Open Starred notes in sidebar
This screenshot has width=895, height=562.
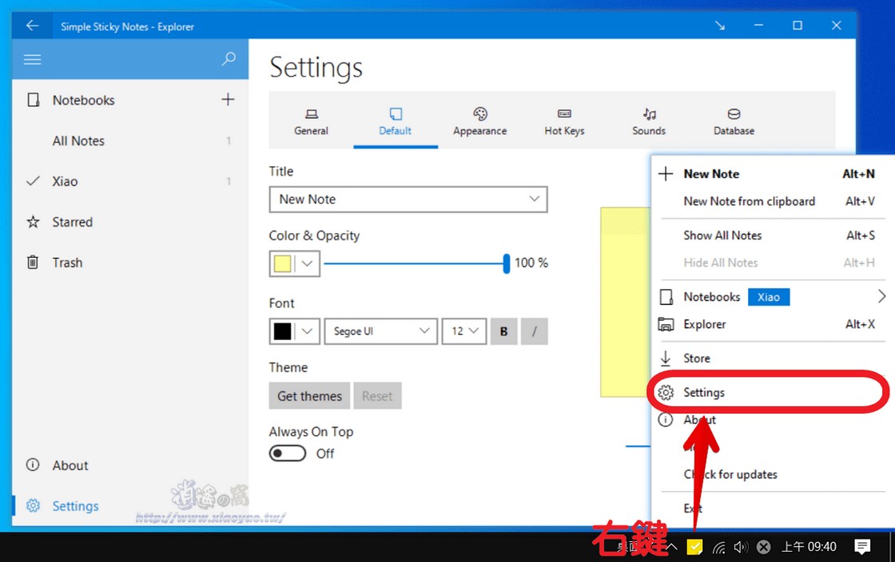coord(130,222)
